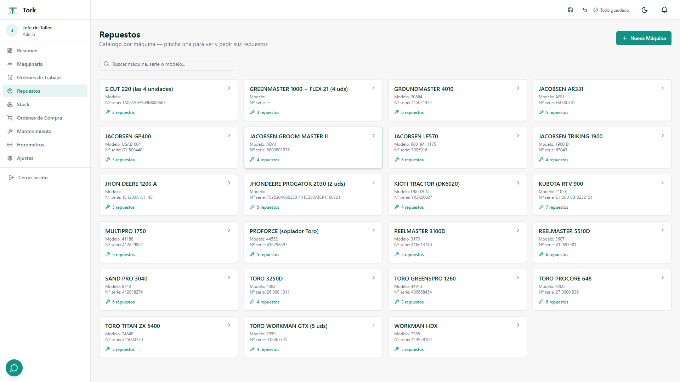The height and width of the screenshot is (382, 680).
Task: Open Maquinaria section
Action: click(x=45, y=64)
